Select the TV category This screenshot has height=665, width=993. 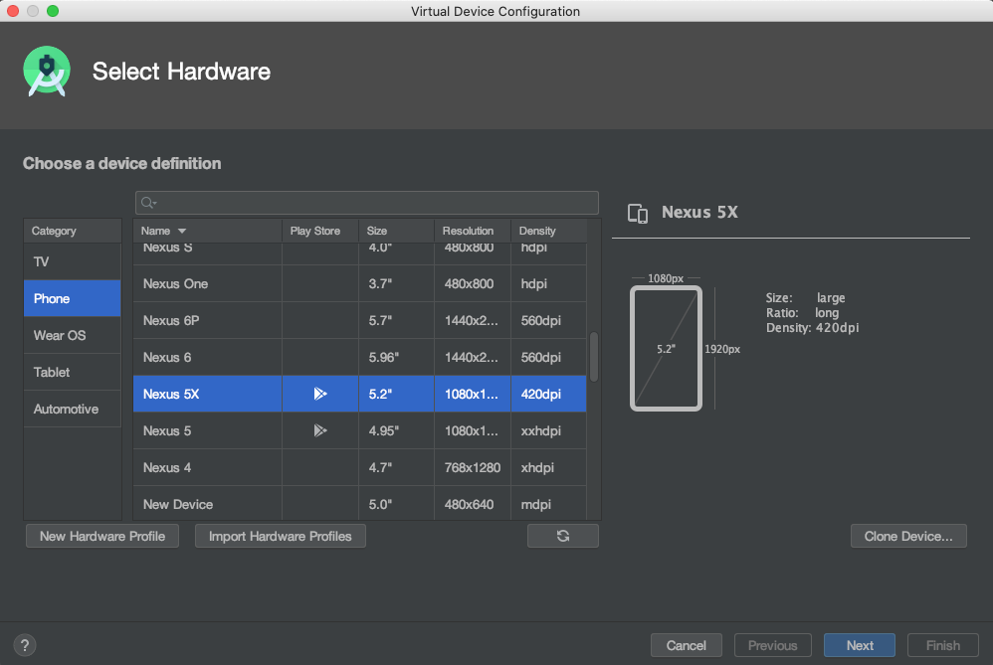(73, 261)
